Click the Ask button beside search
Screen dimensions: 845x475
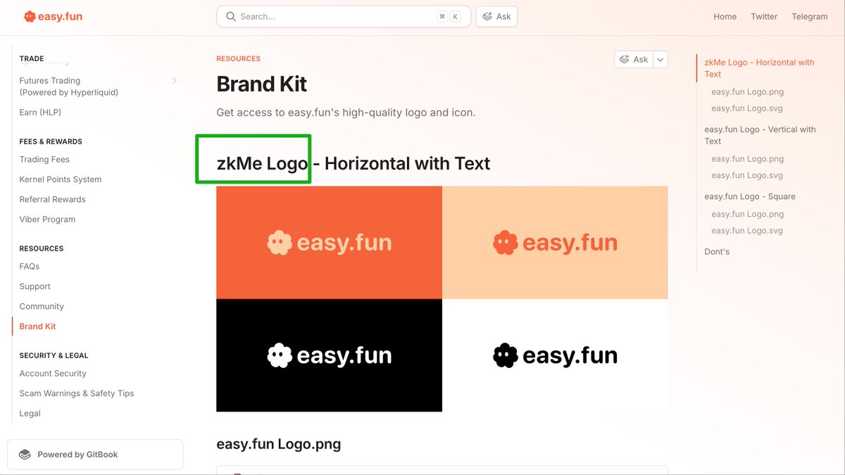tap(496, 16)
